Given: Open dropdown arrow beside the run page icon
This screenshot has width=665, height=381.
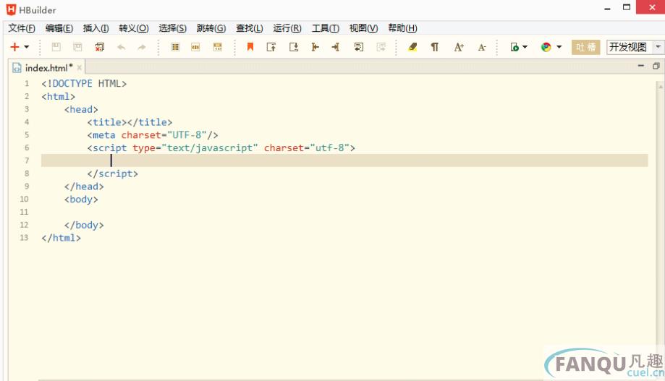Looking at the screenshot, I should (525, 47).
